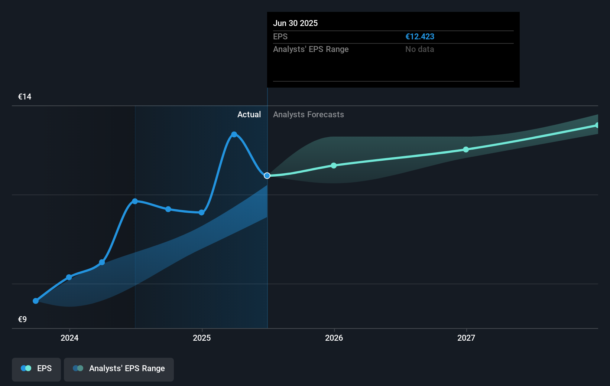Select the 2026 forecast data point
Image resolution: width=610 pixels, height=386 pixels.
coord(334,166)
